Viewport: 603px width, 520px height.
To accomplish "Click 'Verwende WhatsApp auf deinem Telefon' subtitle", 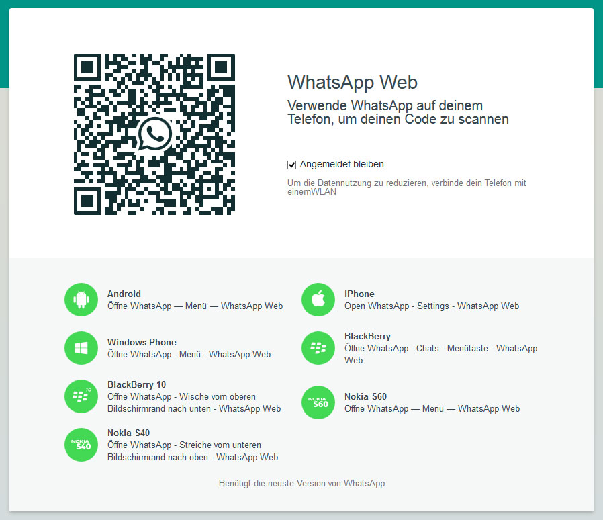I will [398, 112].
